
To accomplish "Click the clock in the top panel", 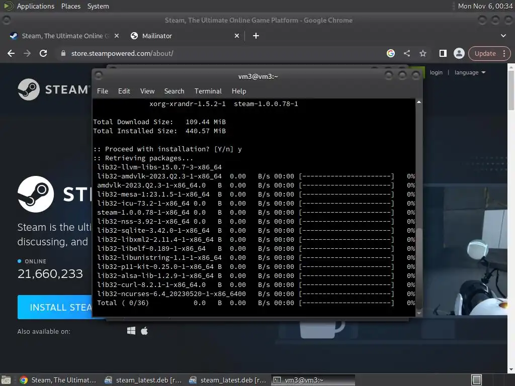I will pyautogui.click(x=485, y=6).
